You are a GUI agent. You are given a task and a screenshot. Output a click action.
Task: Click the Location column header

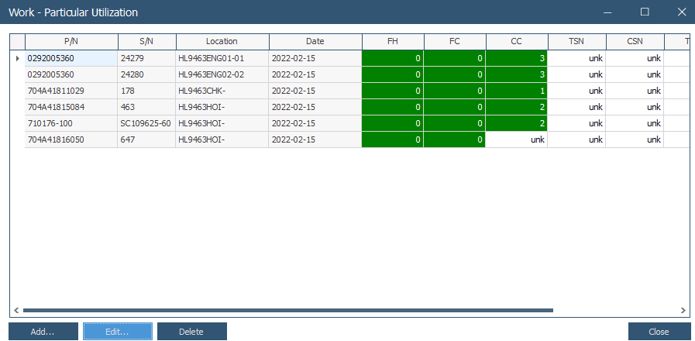222,42
